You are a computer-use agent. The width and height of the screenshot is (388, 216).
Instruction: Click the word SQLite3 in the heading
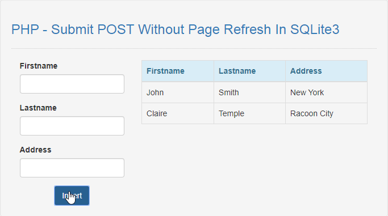(315, 29)
